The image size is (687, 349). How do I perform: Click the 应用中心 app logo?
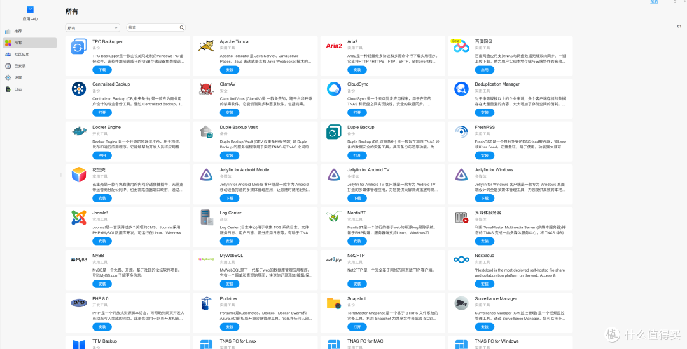[31, 10]
